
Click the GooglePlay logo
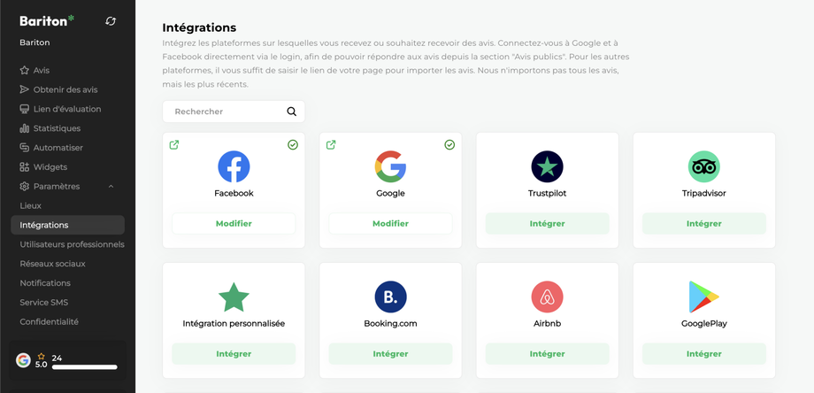tap(703, 297)
